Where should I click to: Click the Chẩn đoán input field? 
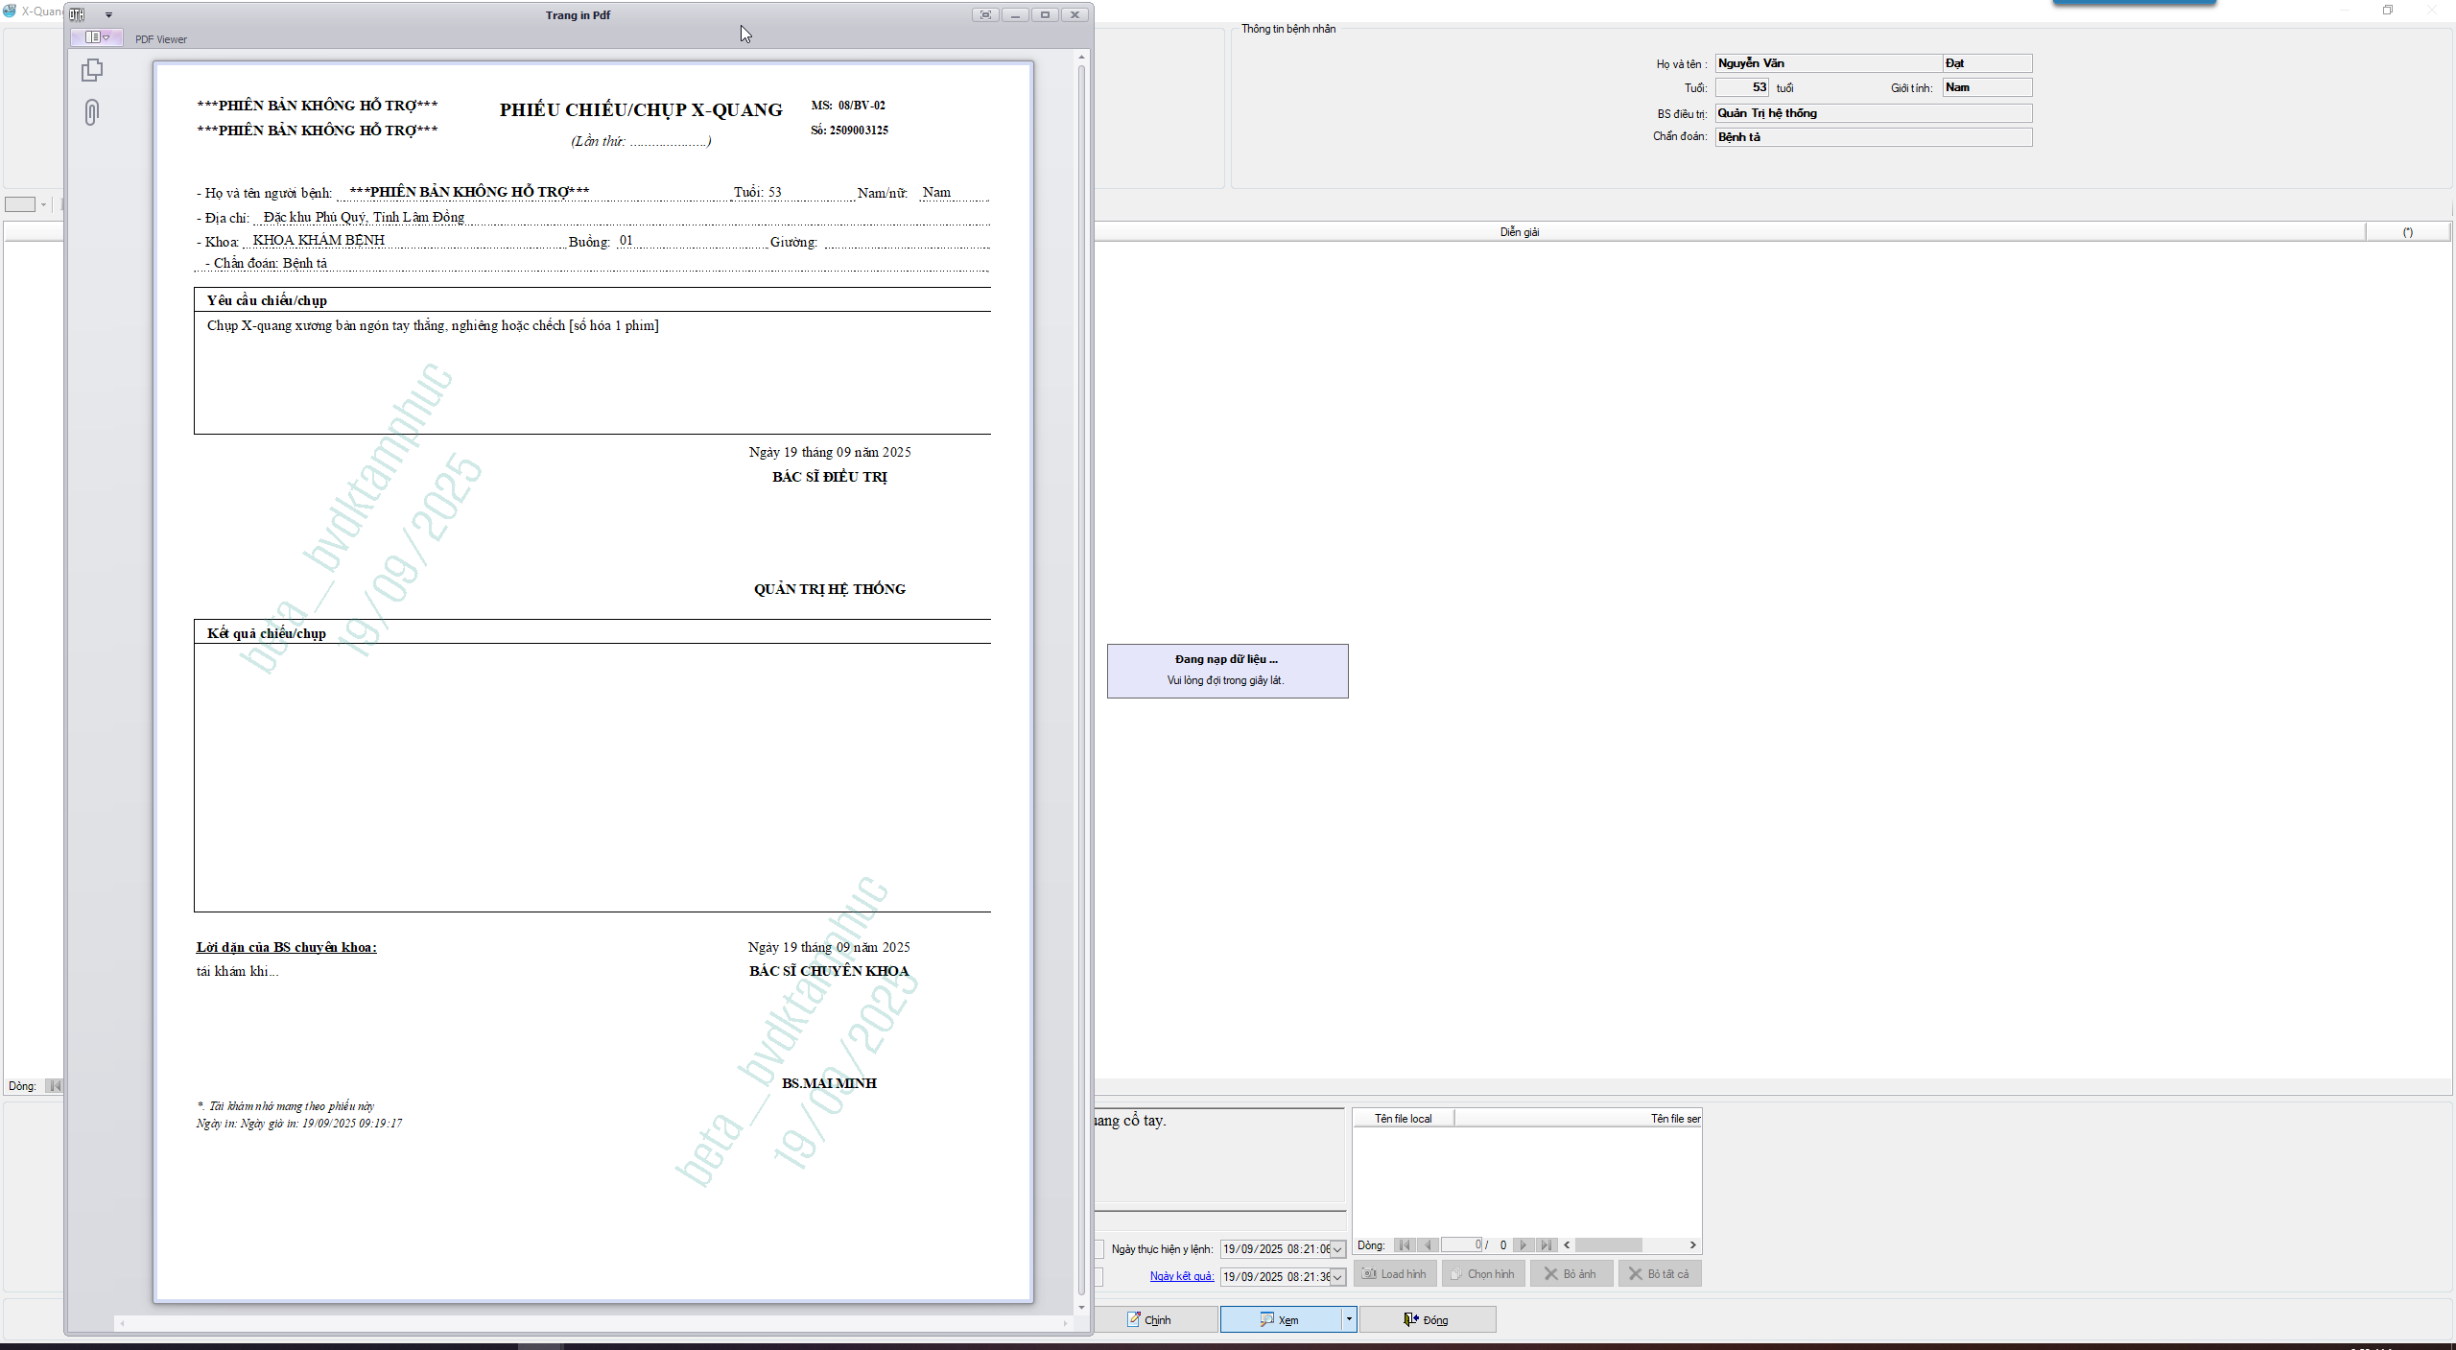click(x=1872, y=137)
